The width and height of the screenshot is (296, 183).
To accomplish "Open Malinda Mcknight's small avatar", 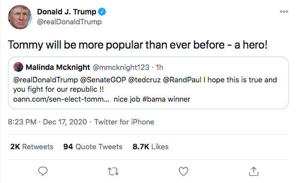I will point(18,67).
